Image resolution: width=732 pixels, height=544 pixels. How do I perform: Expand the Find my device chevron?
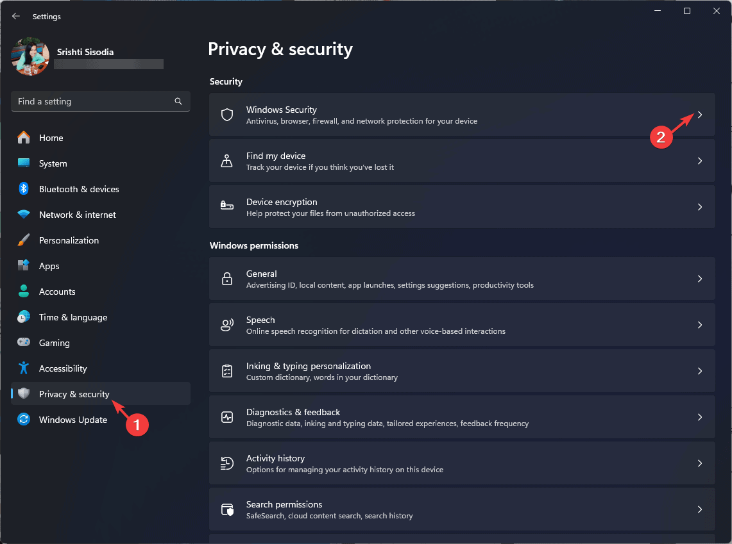(x=700, y=161)
